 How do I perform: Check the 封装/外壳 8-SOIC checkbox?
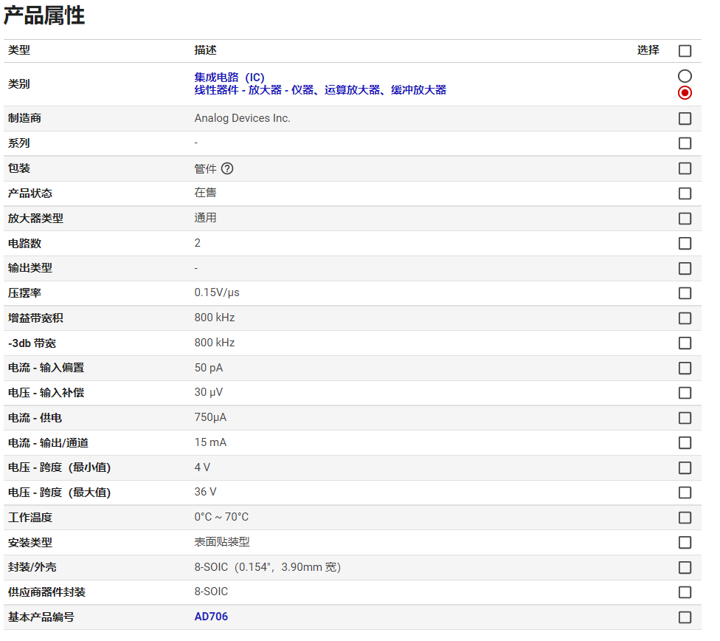(x=685, y=567)
